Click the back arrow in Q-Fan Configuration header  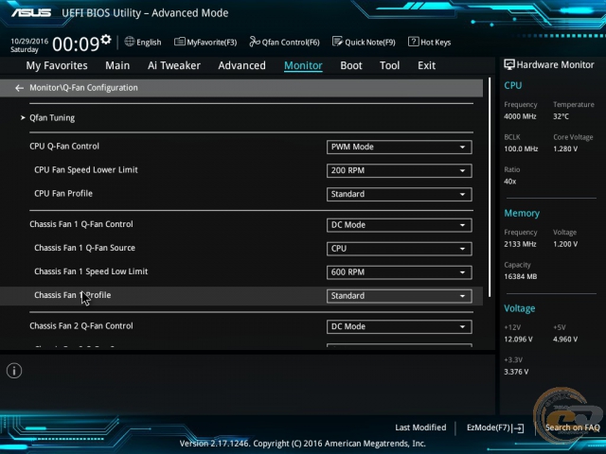tap(19, 88)
